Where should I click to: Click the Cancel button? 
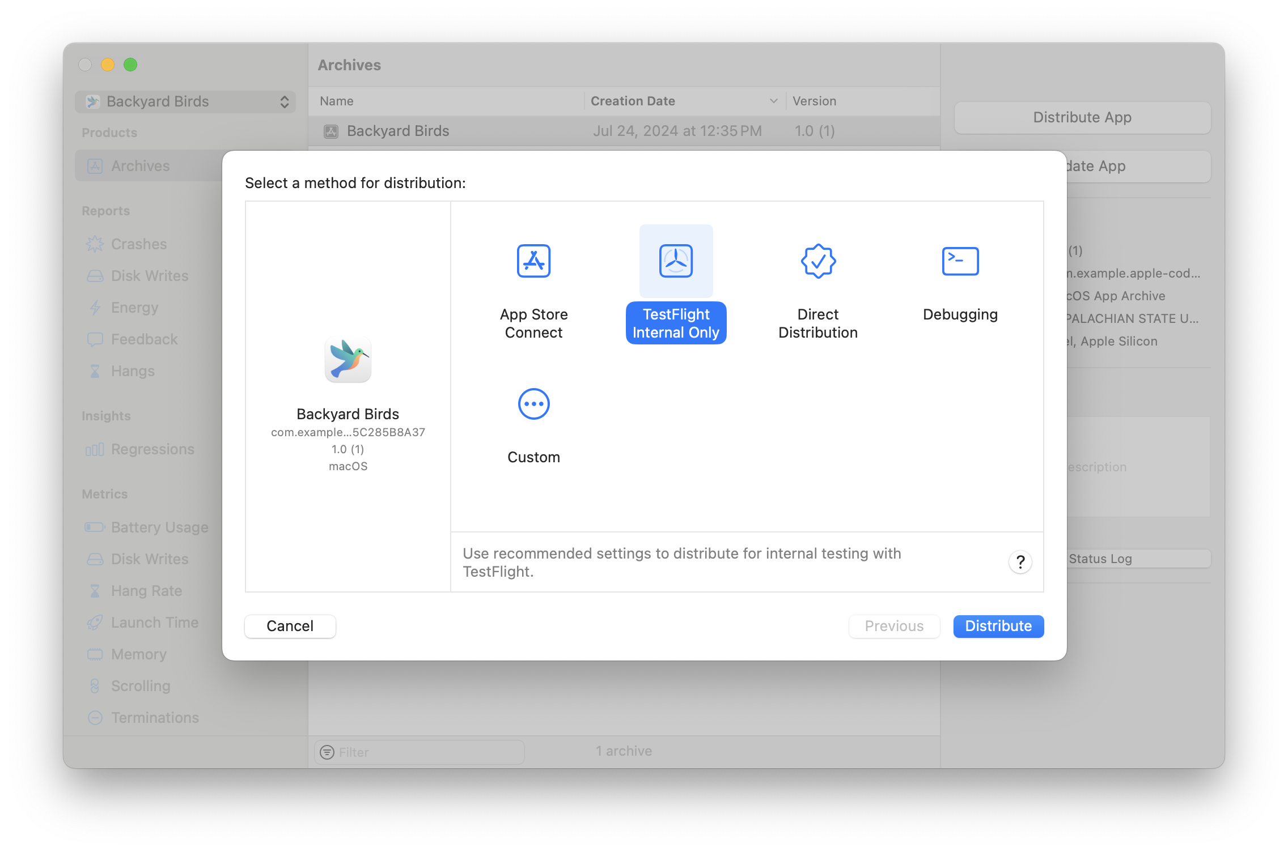click(x=290, y=626)
